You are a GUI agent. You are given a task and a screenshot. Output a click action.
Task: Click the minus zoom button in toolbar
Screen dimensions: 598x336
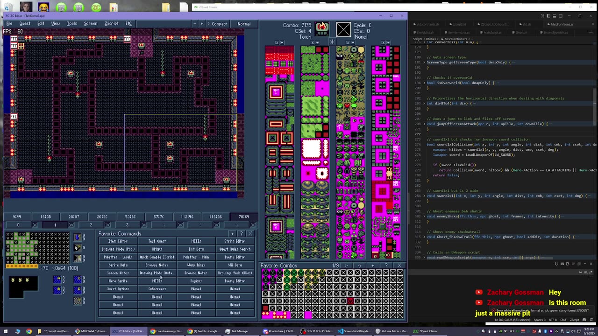(195, 24)
